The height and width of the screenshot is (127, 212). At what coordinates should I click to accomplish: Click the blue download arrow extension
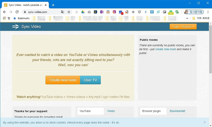pos(152,12)
